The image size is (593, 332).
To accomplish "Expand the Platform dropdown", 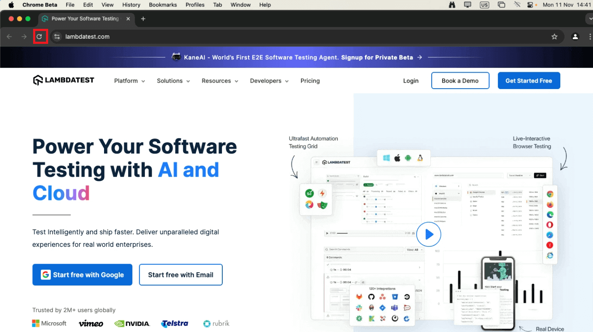I will point(129,81).
